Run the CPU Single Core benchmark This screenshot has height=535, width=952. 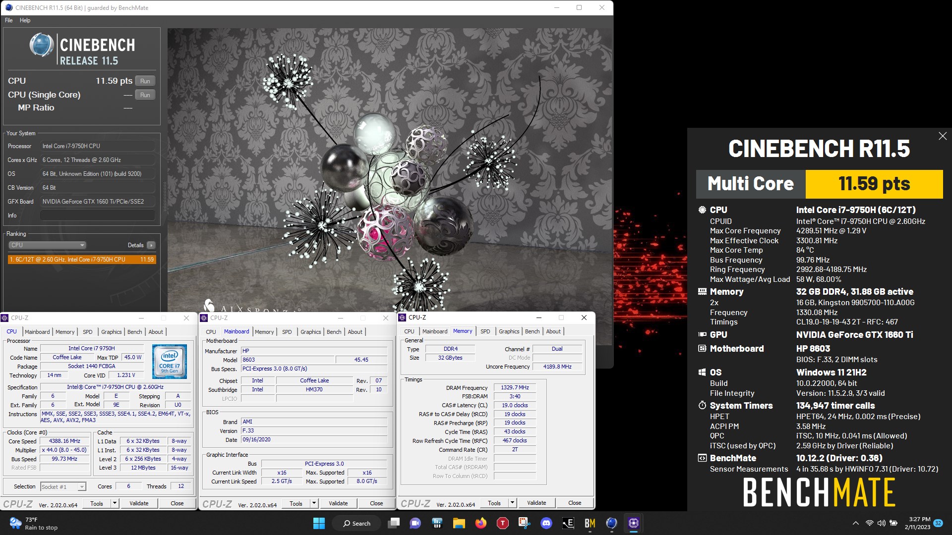click(145, 95)
